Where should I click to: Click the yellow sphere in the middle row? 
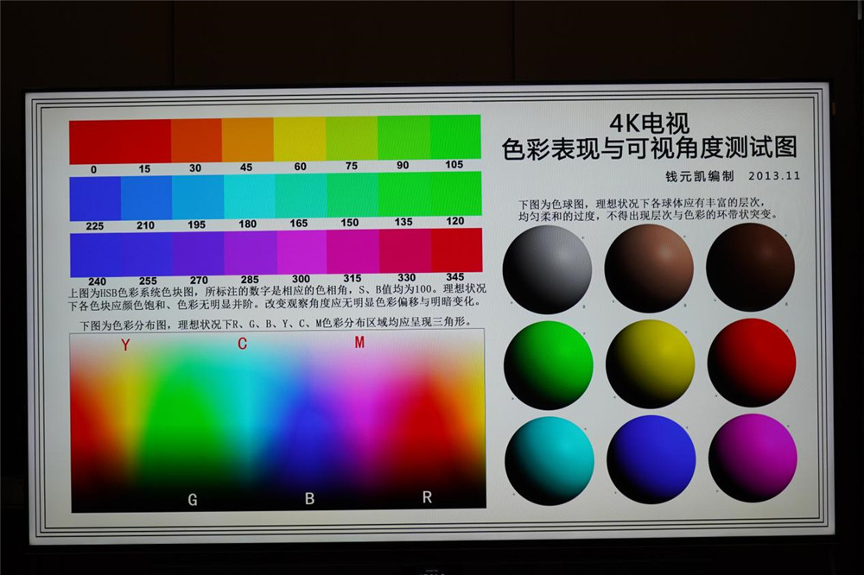point(651,363)
